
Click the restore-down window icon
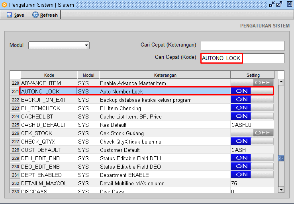[x=272, y=4]
